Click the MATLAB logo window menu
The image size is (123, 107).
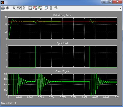tap(2, 2)
